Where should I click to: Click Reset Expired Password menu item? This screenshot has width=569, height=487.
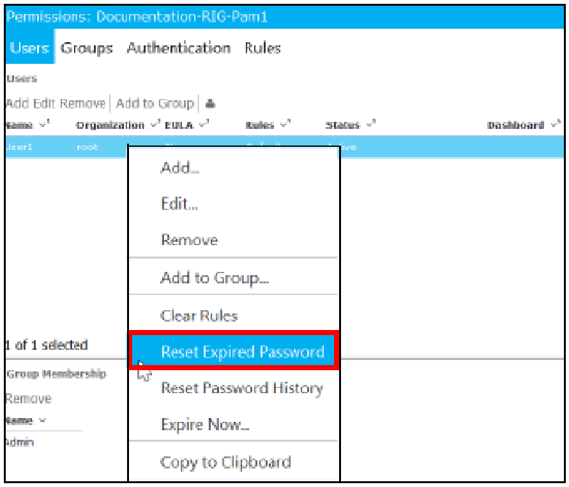(233, 351)
